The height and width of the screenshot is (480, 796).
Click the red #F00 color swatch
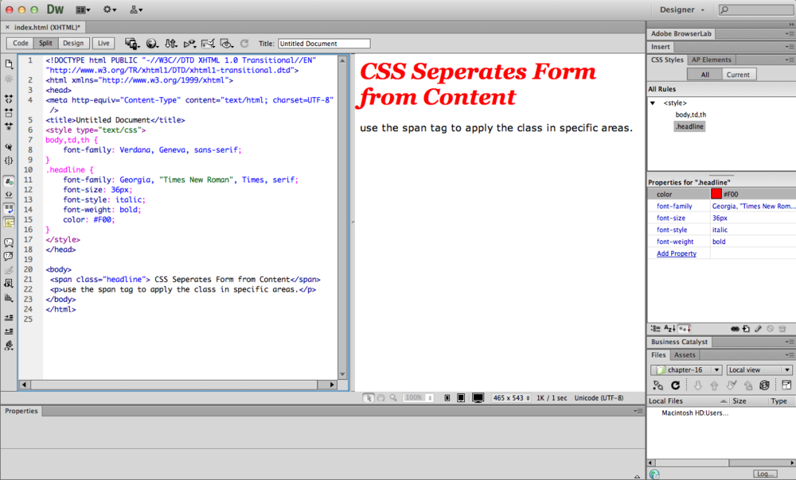click(716, 193)
